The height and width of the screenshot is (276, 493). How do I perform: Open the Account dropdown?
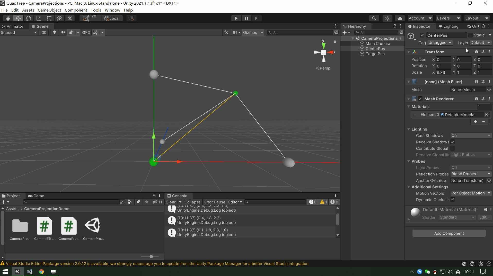(420, 18)
